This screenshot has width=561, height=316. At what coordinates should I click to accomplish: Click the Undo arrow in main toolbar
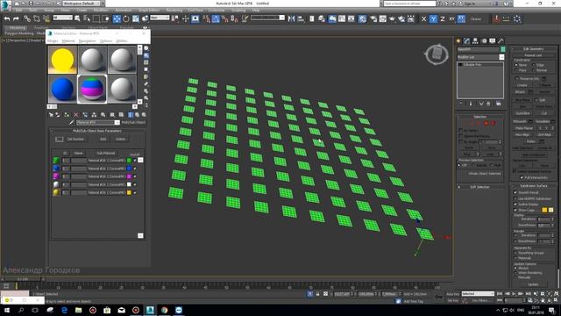click(7, 18)
